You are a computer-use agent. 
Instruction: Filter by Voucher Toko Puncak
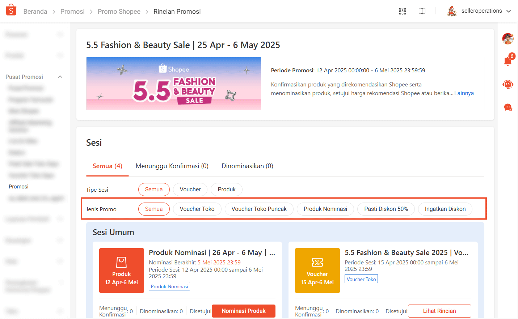(259, 209)
